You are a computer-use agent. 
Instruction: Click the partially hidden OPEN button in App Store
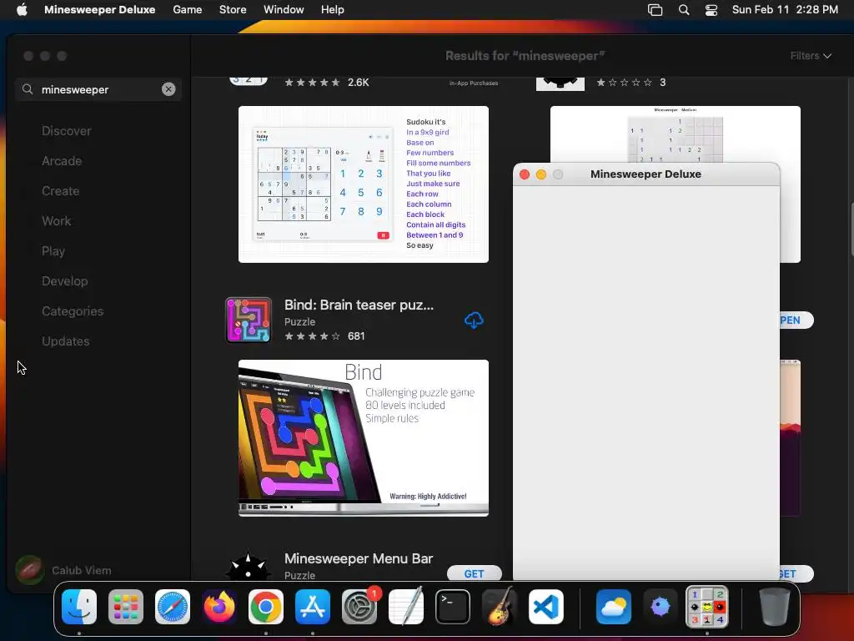[x=796, y=320]
